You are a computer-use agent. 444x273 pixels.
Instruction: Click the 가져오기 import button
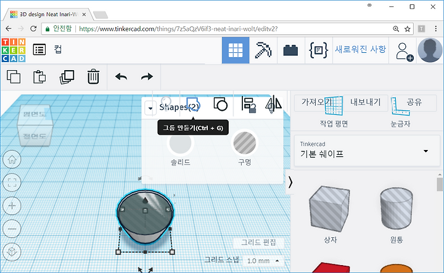(x=317, y=102)
